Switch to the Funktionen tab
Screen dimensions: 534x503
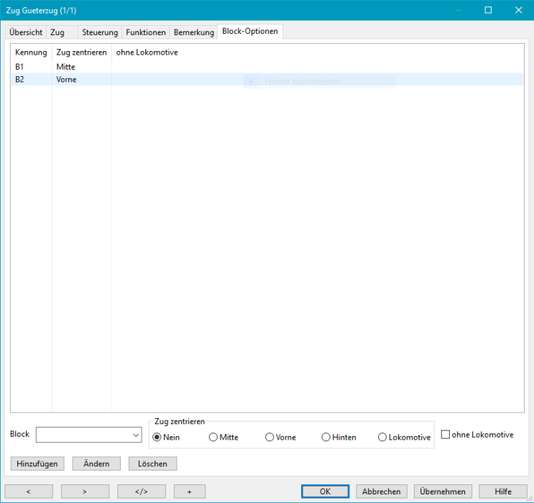(146, 32)
